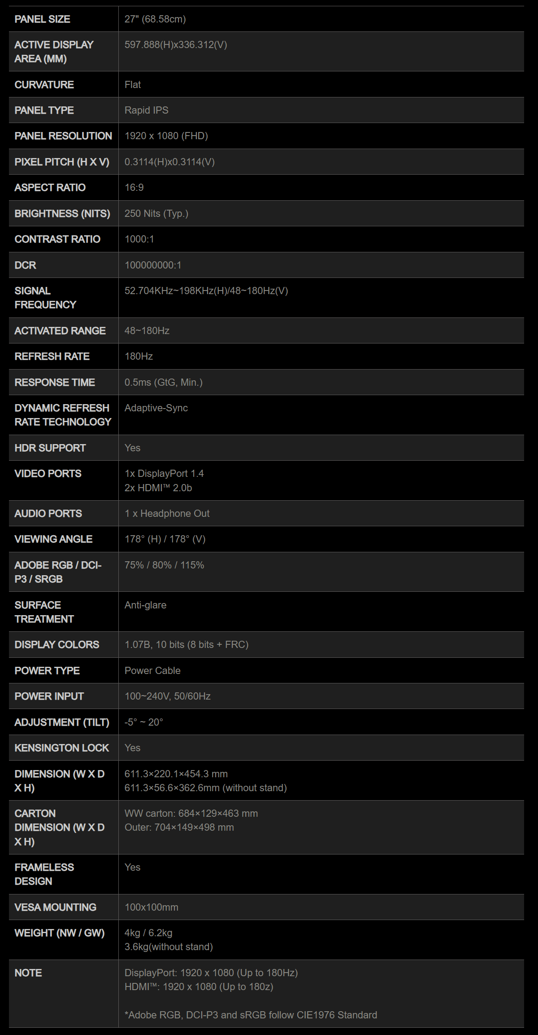Select the 1920 x 1080 (FHD) resolution text
This screenshot has width=538, height=1035.
pyautogui.click(x=166, y=136)
